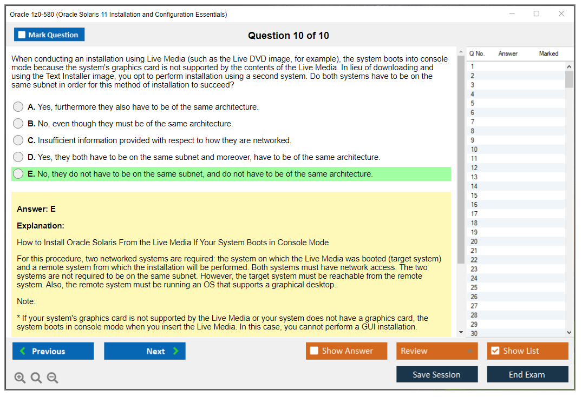
Task: Click the Save Session button
Action: [436, 374]
